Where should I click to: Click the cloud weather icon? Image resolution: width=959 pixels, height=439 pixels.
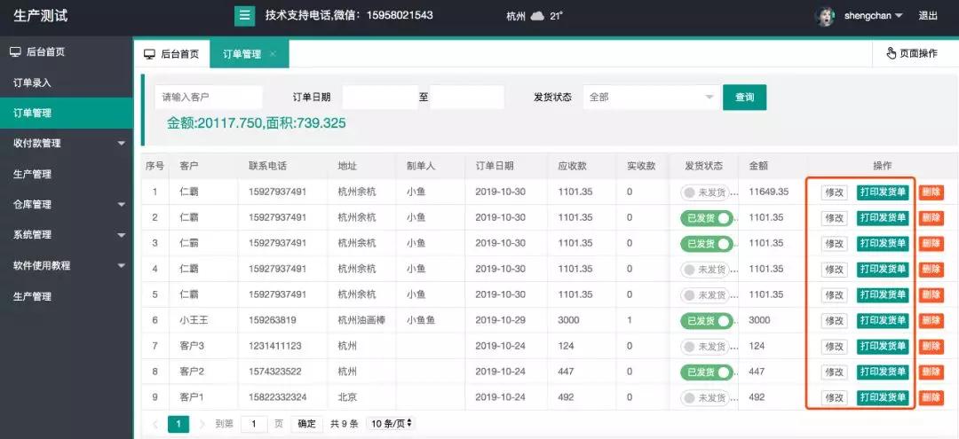[x=537, y=16]
